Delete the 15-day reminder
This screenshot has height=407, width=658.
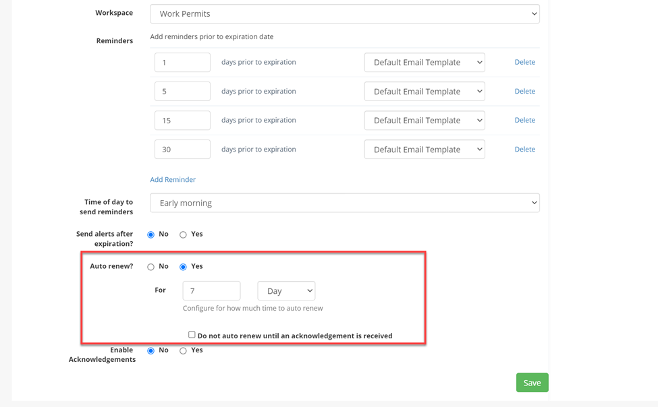(524, 121)
